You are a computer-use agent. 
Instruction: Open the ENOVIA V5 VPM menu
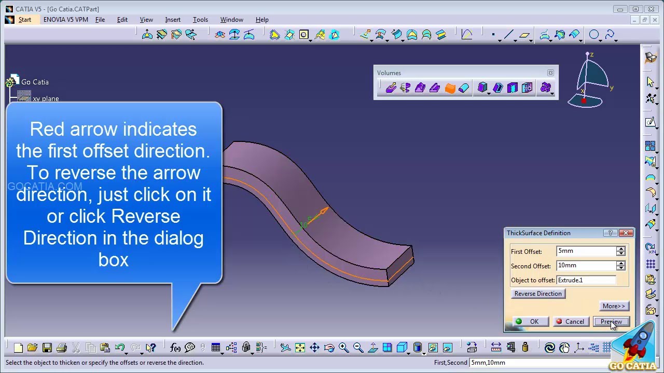(x=66, y=20)
